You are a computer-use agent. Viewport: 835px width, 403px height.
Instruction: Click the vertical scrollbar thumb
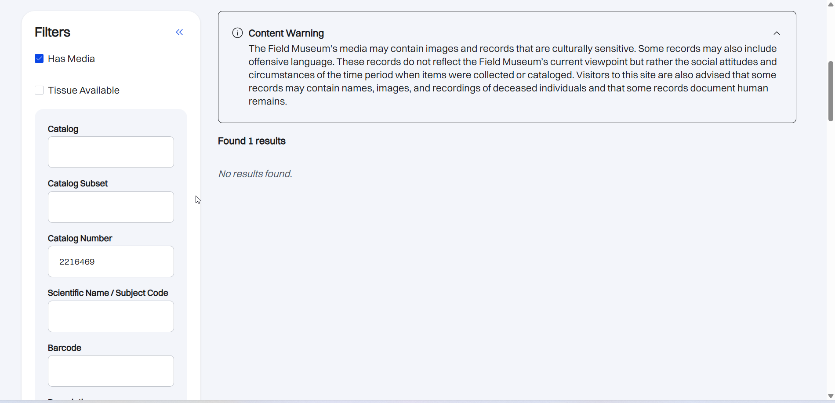coord(830,91)
